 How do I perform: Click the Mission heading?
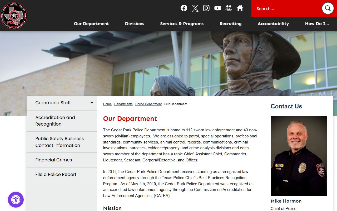pyautogui.click(x=112, y=208)
